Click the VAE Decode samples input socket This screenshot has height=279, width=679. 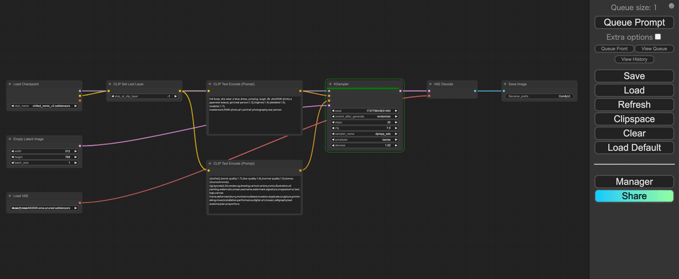pos(428,91)
